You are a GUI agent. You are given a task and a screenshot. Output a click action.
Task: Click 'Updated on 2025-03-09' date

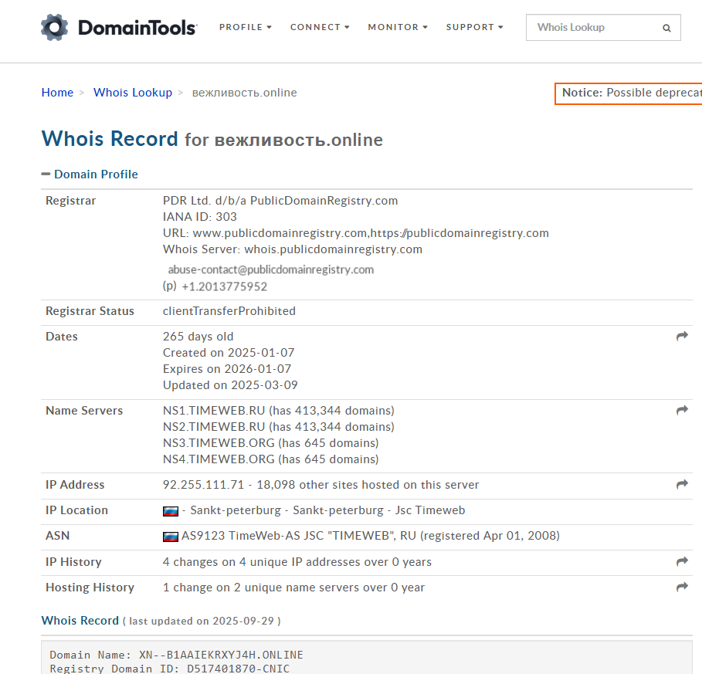point(230,385)
